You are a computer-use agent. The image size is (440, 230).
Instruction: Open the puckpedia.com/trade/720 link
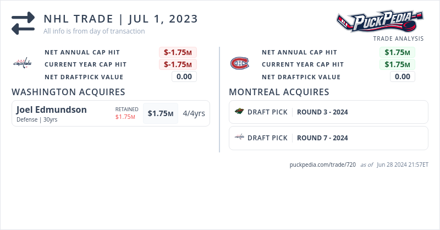click(x=323, y=165)
